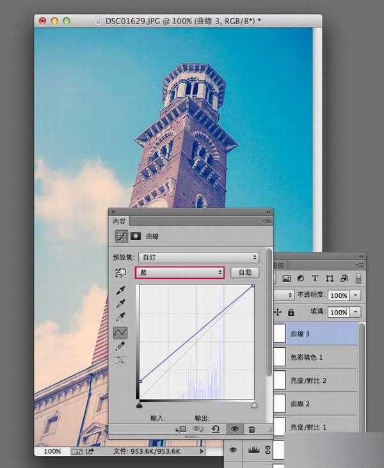Toggle eye icon of the bottom layer row
This screenshot has width=384, height=468.
(233, 450)
